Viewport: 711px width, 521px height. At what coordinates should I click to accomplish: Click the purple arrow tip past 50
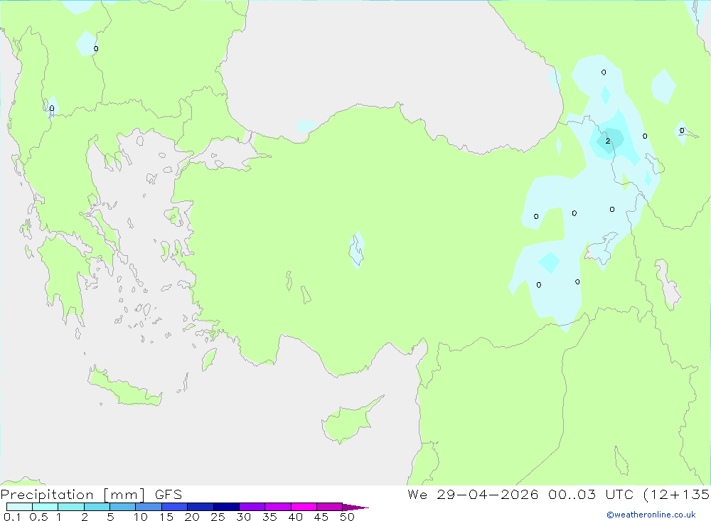(x=355, y=507)
